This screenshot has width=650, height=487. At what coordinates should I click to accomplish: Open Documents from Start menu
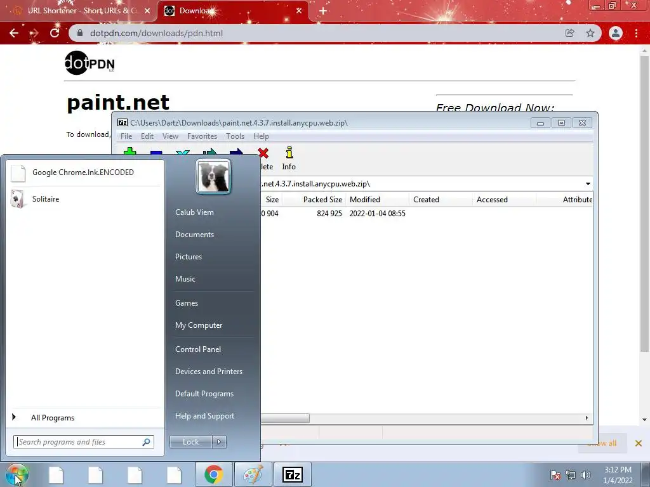coord(194,235)
